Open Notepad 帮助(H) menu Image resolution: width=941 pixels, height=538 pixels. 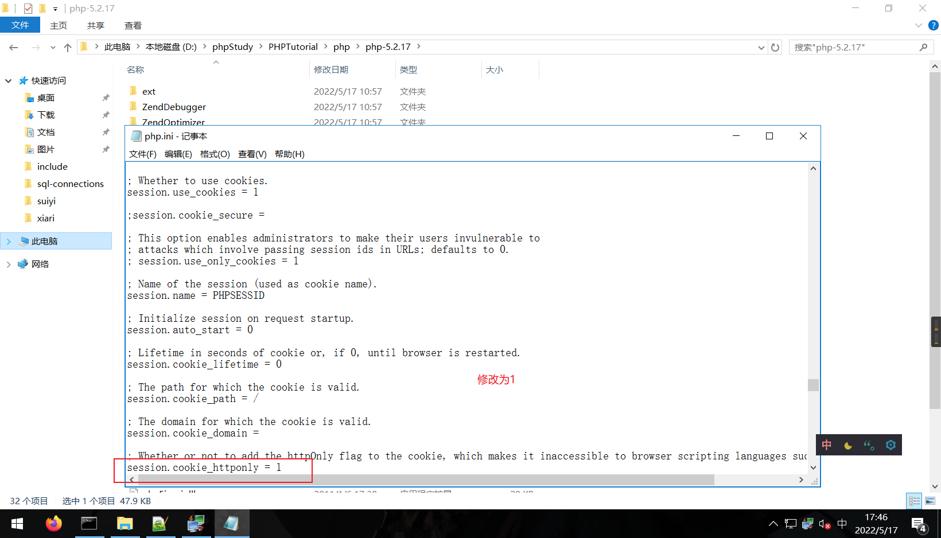[x=290, y=154]
